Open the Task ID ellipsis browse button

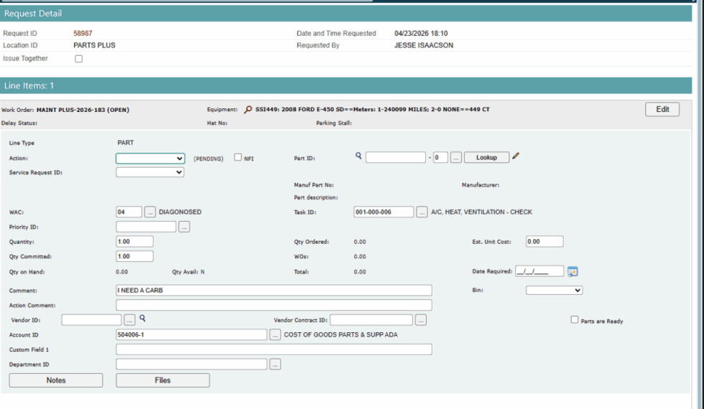coord(422,212)
